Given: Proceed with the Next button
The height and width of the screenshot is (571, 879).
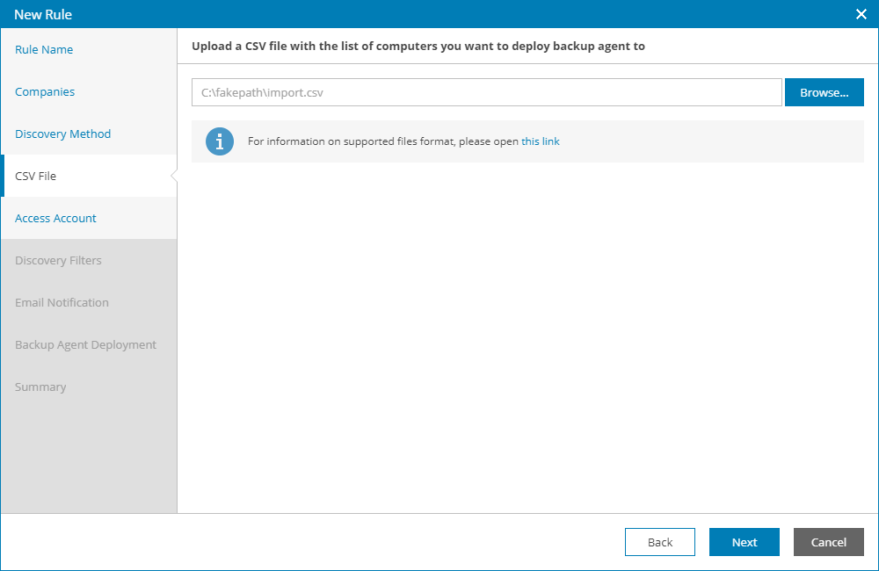Looking at the screenshot, I should (x=744, y=542).
